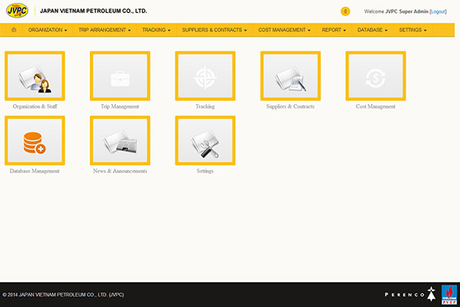Click the Cost Management text label

point(376,107)
